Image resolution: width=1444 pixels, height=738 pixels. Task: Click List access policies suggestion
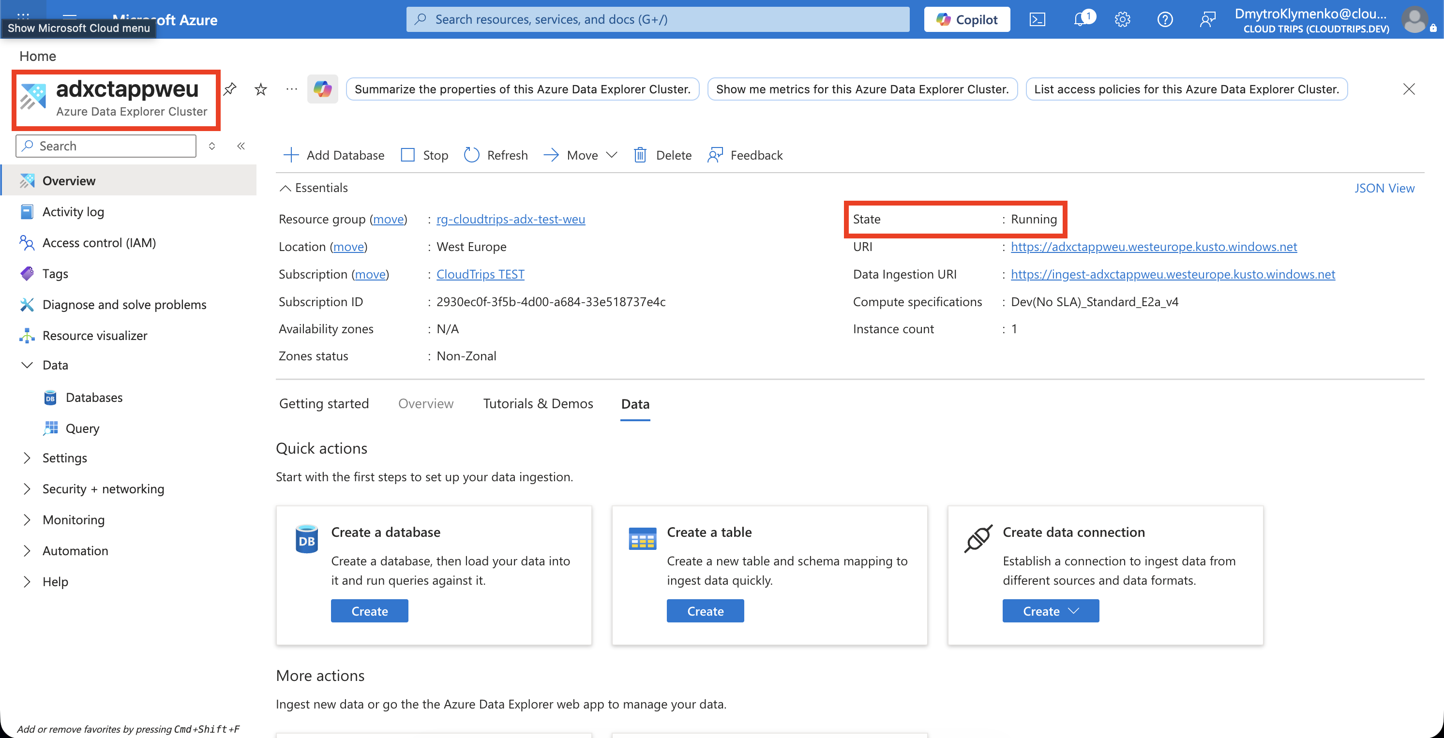click(1186, 89)
